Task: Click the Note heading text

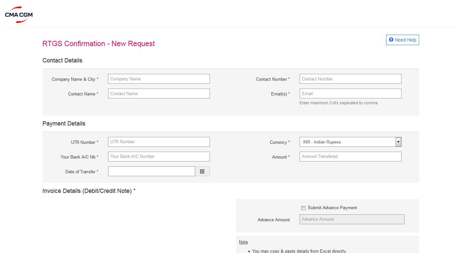Action: point(243,242)
